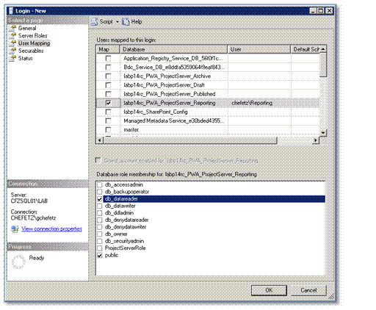Toggle the Guest account enabled checkbox
Screen dimensions: 376x310
click(98, 161)
